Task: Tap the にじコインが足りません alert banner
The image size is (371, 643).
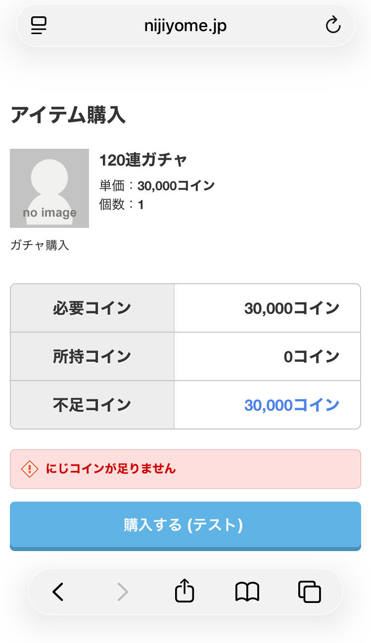Action: click(185, 469)
